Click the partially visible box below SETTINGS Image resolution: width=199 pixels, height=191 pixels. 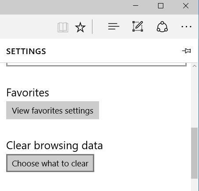tap(96, 65)
